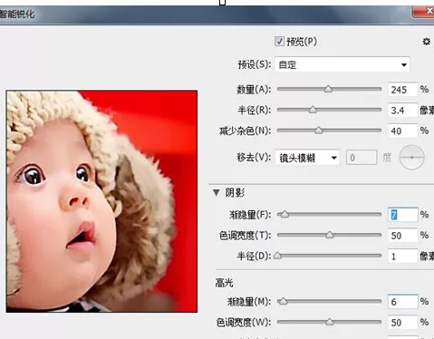The height and width of the screenshot is (339, 434).
Task: Click the shadow 半径(D) slider handle
Action: point(277,256)
